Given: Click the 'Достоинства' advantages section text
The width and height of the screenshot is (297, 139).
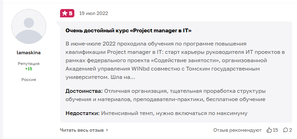Looking at the screenshot, I should 166,95.
